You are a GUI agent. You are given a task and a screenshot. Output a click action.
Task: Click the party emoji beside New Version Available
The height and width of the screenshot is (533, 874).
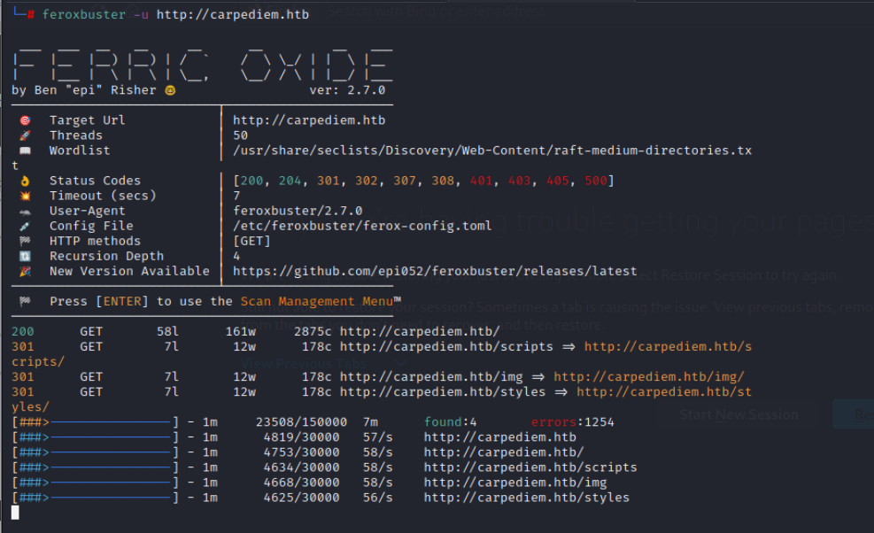25,271
